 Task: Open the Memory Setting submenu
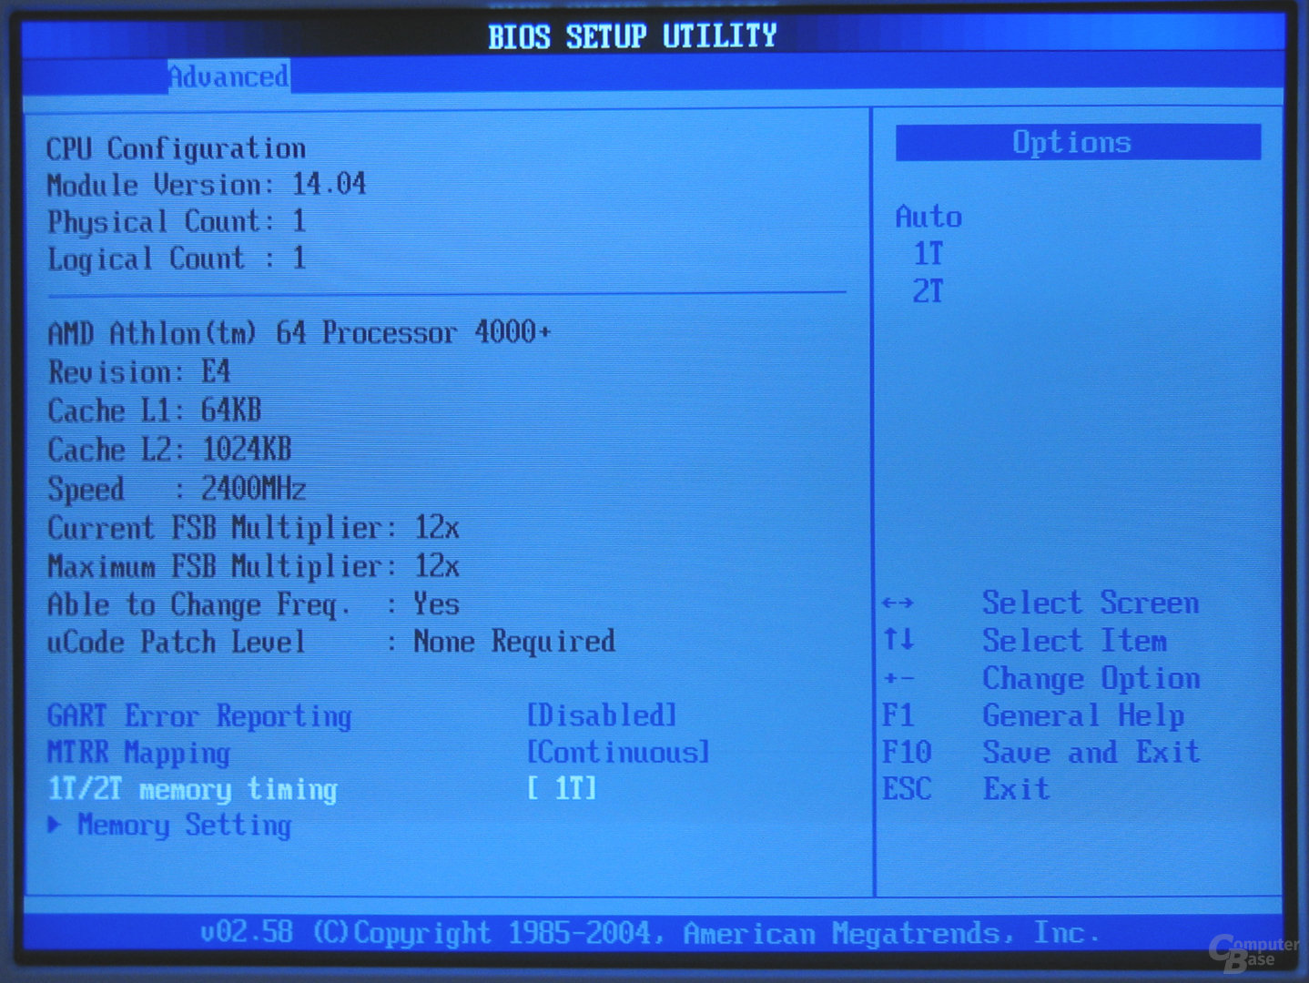pos(184,826)
